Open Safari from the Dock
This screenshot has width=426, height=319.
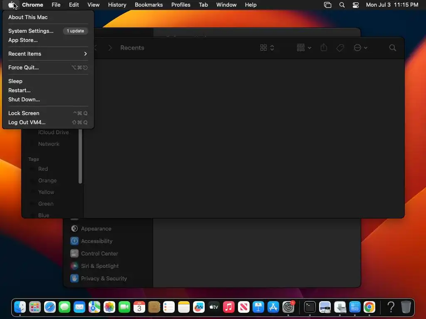pos(50,307)
